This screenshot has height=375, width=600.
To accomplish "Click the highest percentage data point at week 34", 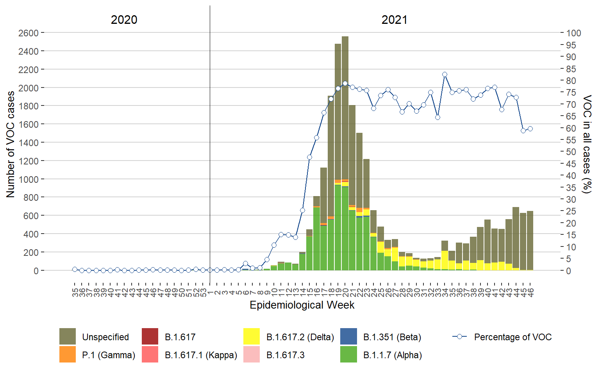I will click(x=445, y=74).
